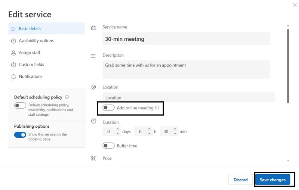Close the Edit service dialog
This screenshot has width=299, height=190.
295,5
